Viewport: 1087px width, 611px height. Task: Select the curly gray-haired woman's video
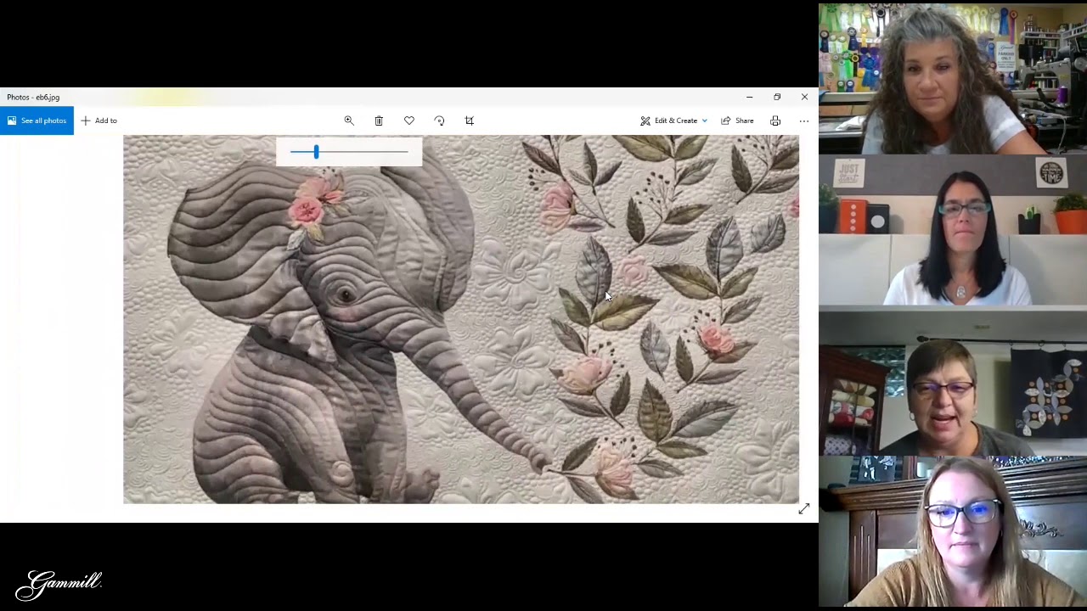tap(952, 78)
